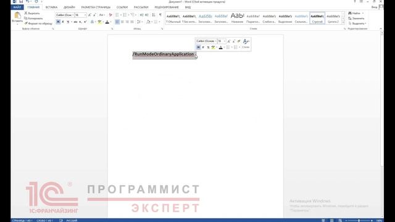395x222 pixels.
Task: Open Font dialog launcher in Шрифт group
Action: tap(112, 29)
